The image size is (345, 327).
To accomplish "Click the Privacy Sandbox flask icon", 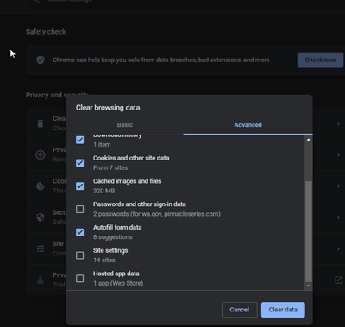I will [41, 280].
